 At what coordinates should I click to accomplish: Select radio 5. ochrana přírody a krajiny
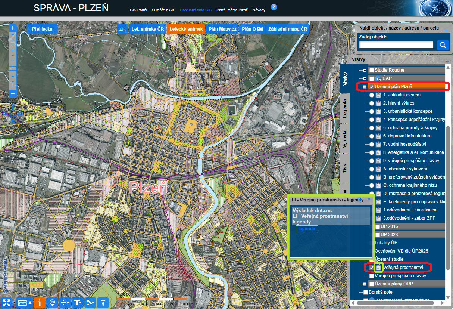click(x=372, y=128)
